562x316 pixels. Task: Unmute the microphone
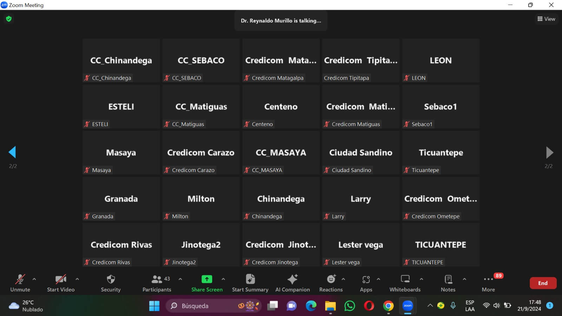(x=20, y=279)
